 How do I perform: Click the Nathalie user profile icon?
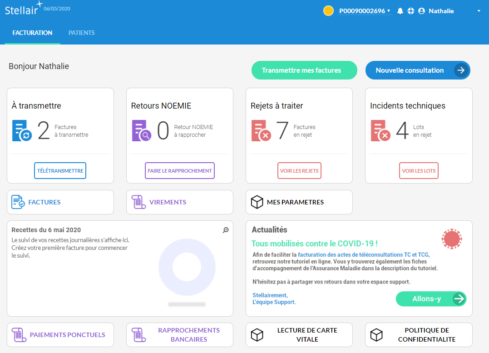[x=421, y=11]
